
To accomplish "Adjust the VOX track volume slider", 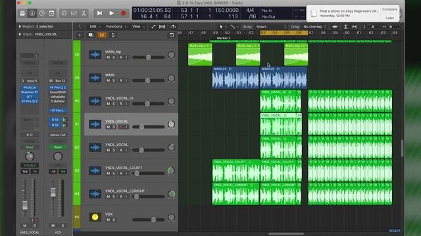I will click(x=148, y=220).
